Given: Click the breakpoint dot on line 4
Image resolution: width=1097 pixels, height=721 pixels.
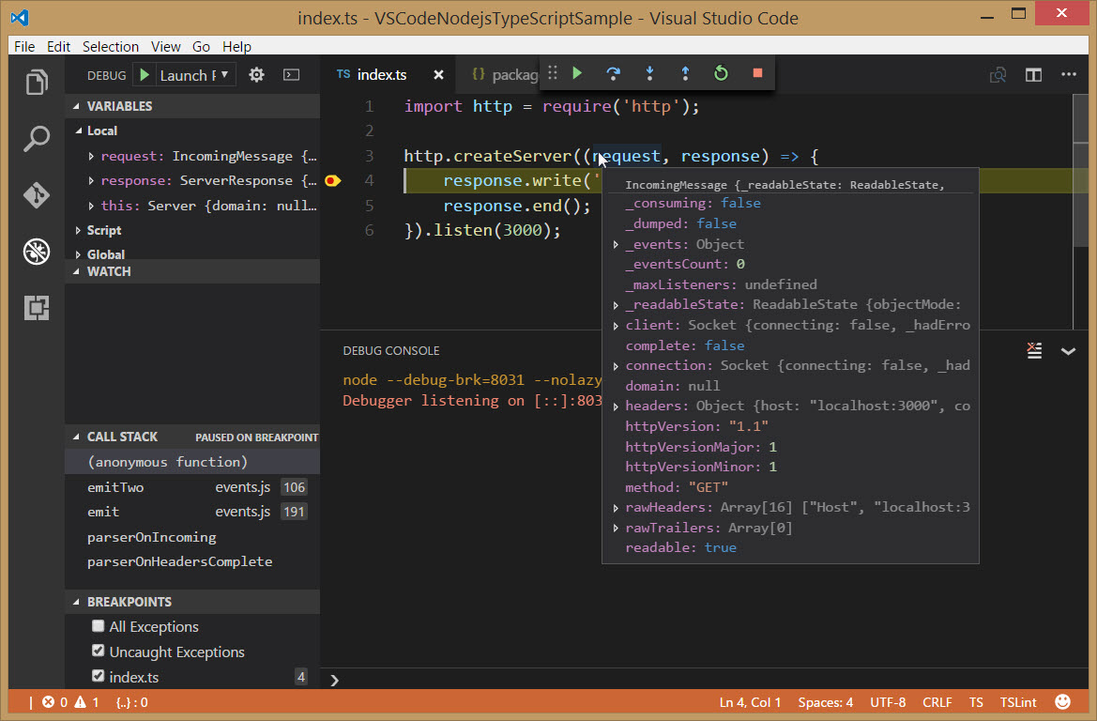Looking at the screenshot, I should (333, 180).
